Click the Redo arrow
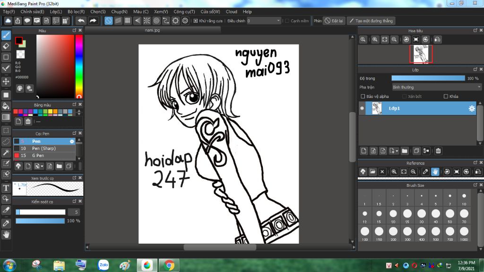This screenshot has height=272, width=484. (x=93, y=21)
